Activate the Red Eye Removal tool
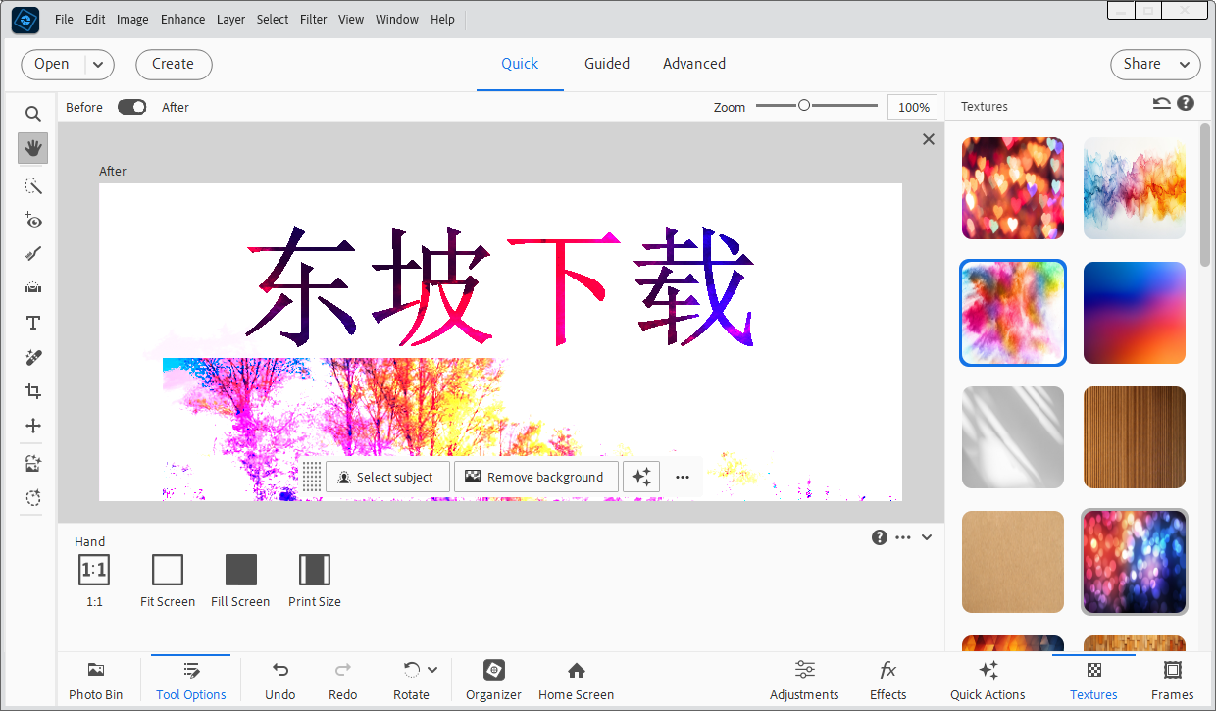This screenshot has height=711, width=1216. (x=32, y=221)
